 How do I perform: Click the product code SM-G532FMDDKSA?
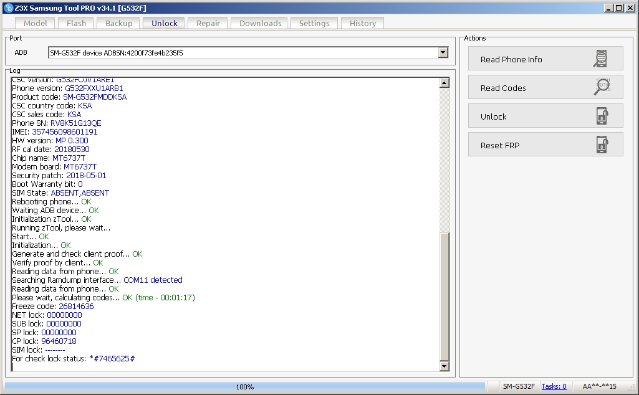(95, 97)
